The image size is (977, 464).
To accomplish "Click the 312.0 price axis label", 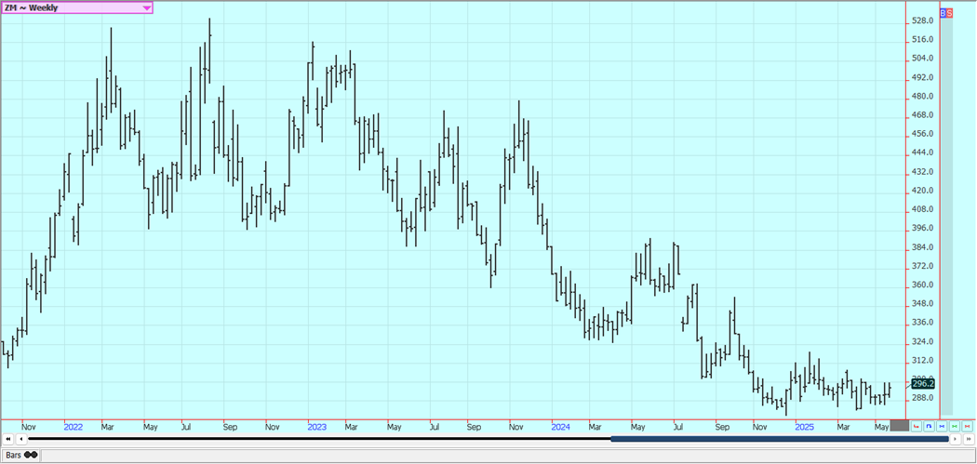I will coord(921,361).
